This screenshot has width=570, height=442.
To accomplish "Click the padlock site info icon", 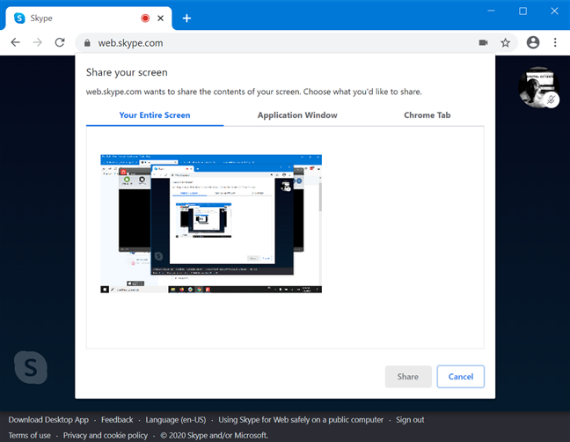I will pyautogui.click(x=87, y=43).
